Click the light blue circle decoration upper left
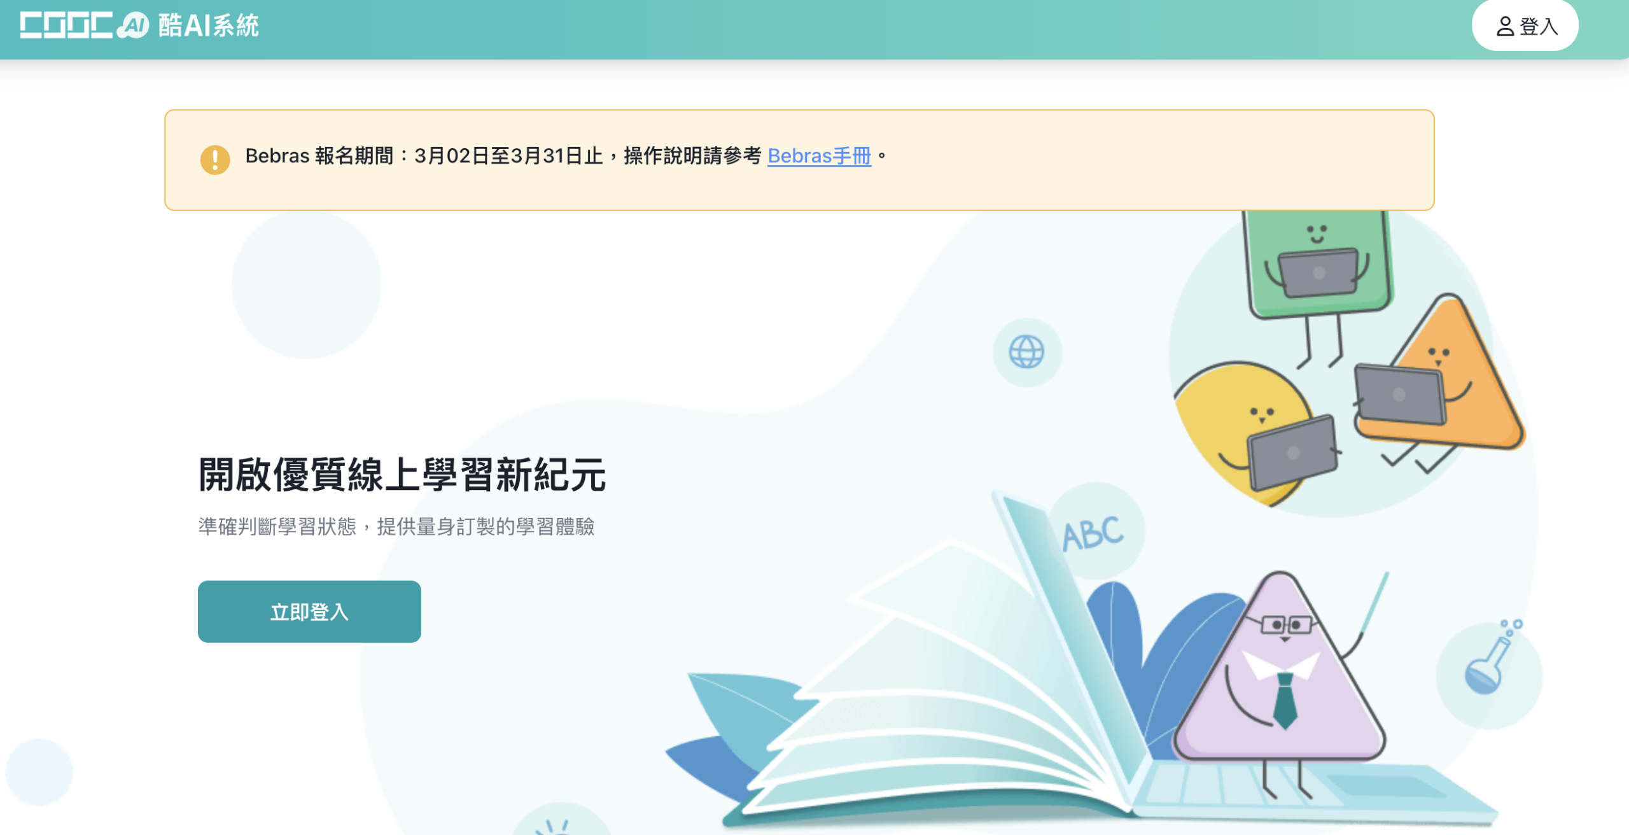 coord(306,284)
